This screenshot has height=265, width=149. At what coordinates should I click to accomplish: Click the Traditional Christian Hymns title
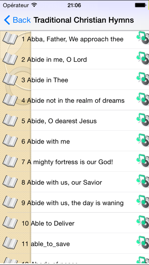pos(84,20)
